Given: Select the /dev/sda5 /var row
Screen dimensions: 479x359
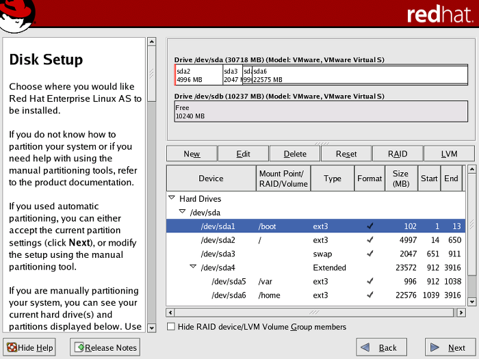Looking at the screenshot, I should tap(316, 281).
